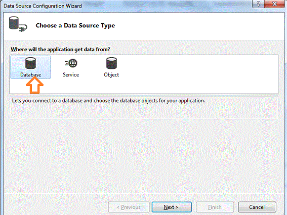Click the orange arrow annotation under Database
The width and height of the screenshot is (287, 215).
click(34, 85)
